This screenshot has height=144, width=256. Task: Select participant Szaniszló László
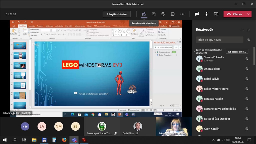(x=222, y=59)
